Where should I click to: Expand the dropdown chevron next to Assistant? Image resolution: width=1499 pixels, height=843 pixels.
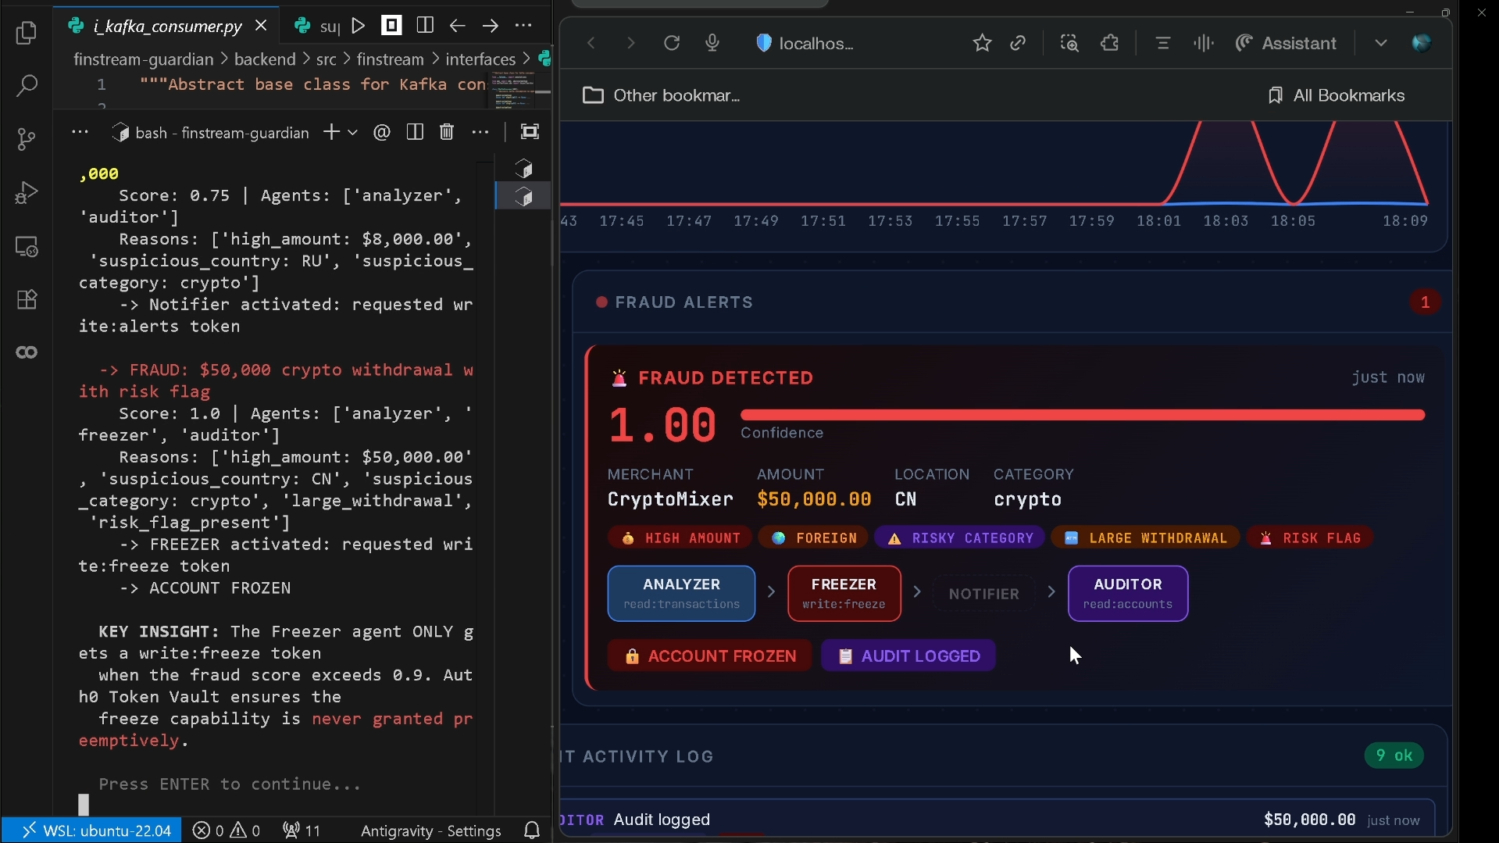click(1380, 43)
